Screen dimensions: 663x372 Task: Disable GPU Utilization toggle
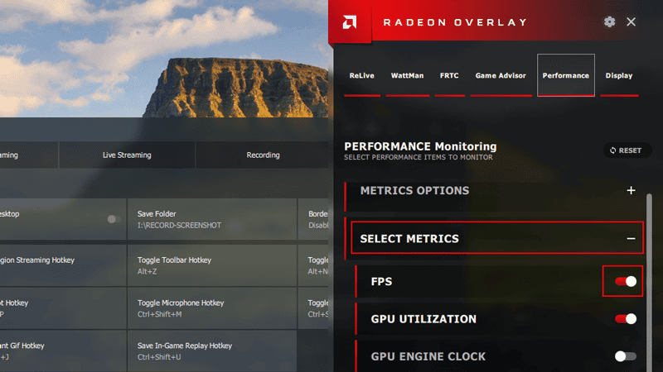click(626, 319)
